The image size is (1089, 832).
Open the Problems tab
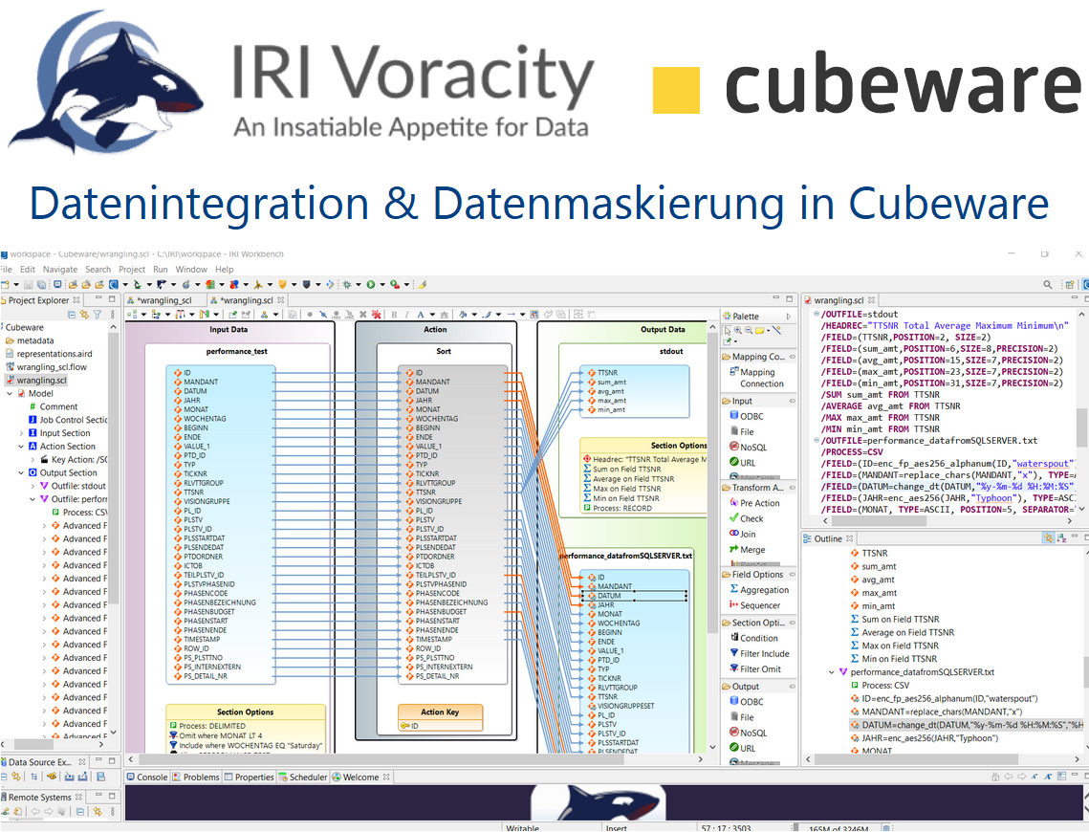point(196,777)
